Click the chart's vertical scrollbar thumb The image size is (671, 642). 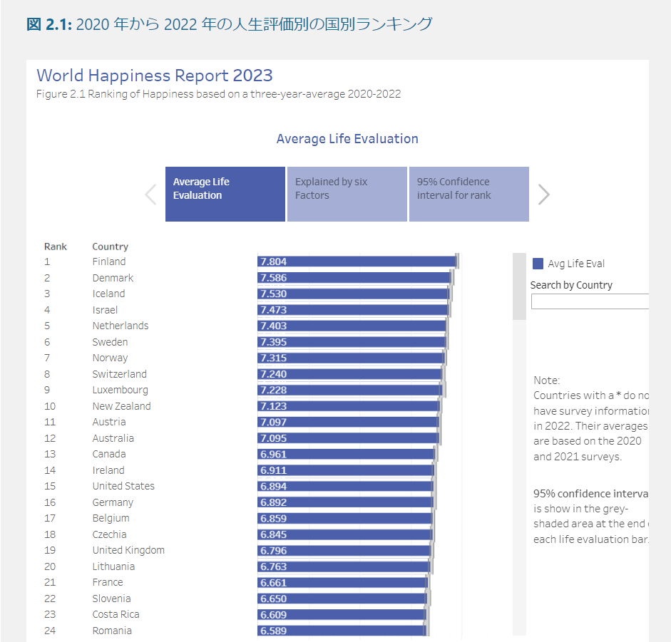pos(519,286)
